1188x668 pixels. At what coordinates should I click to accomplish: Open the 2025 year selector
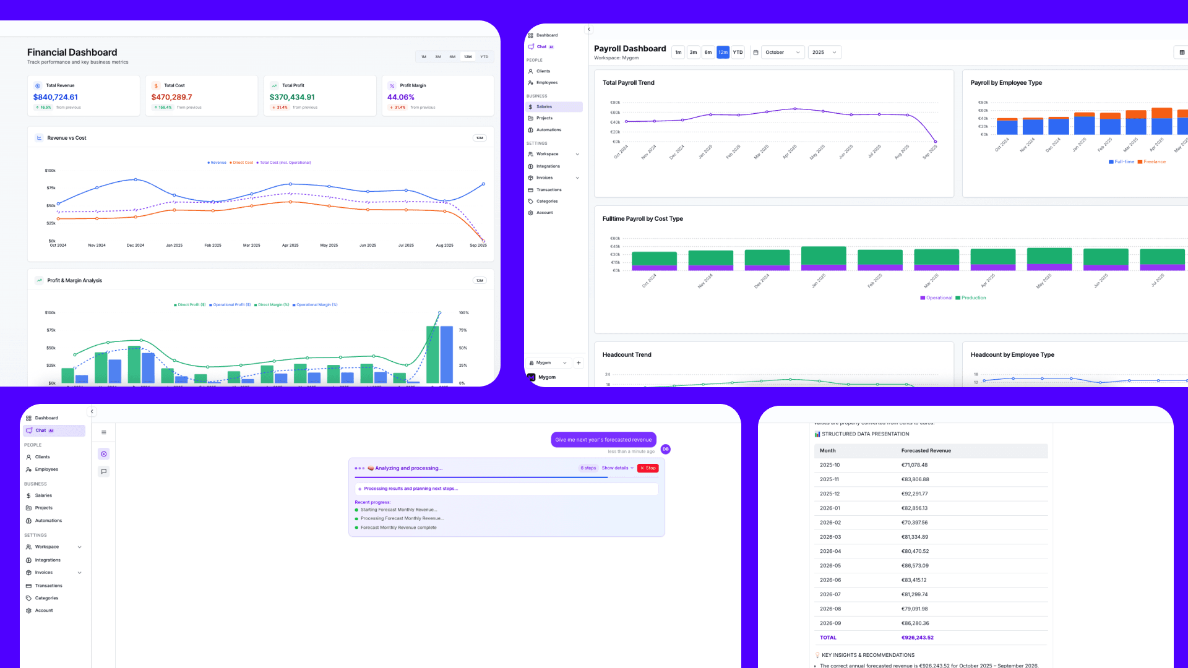click(824, 52)
